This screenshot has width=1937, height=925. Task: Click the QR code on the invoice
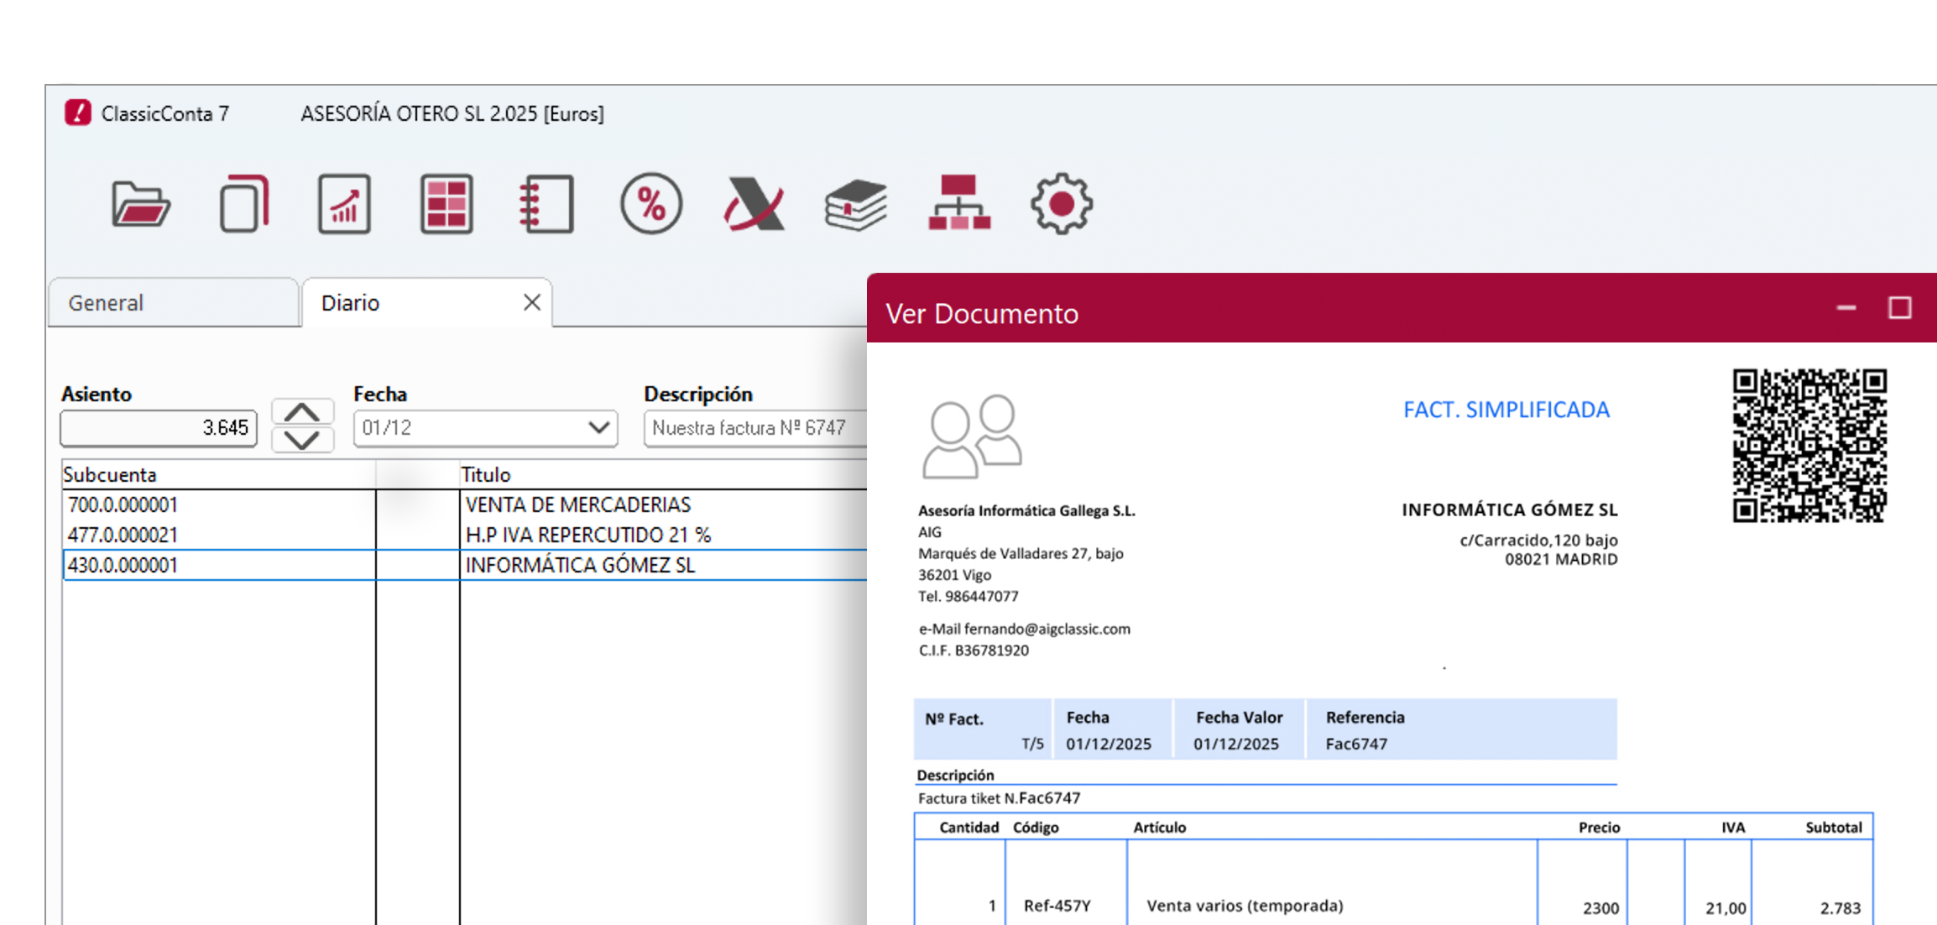pyautogui.click(x=1809, y=445)
